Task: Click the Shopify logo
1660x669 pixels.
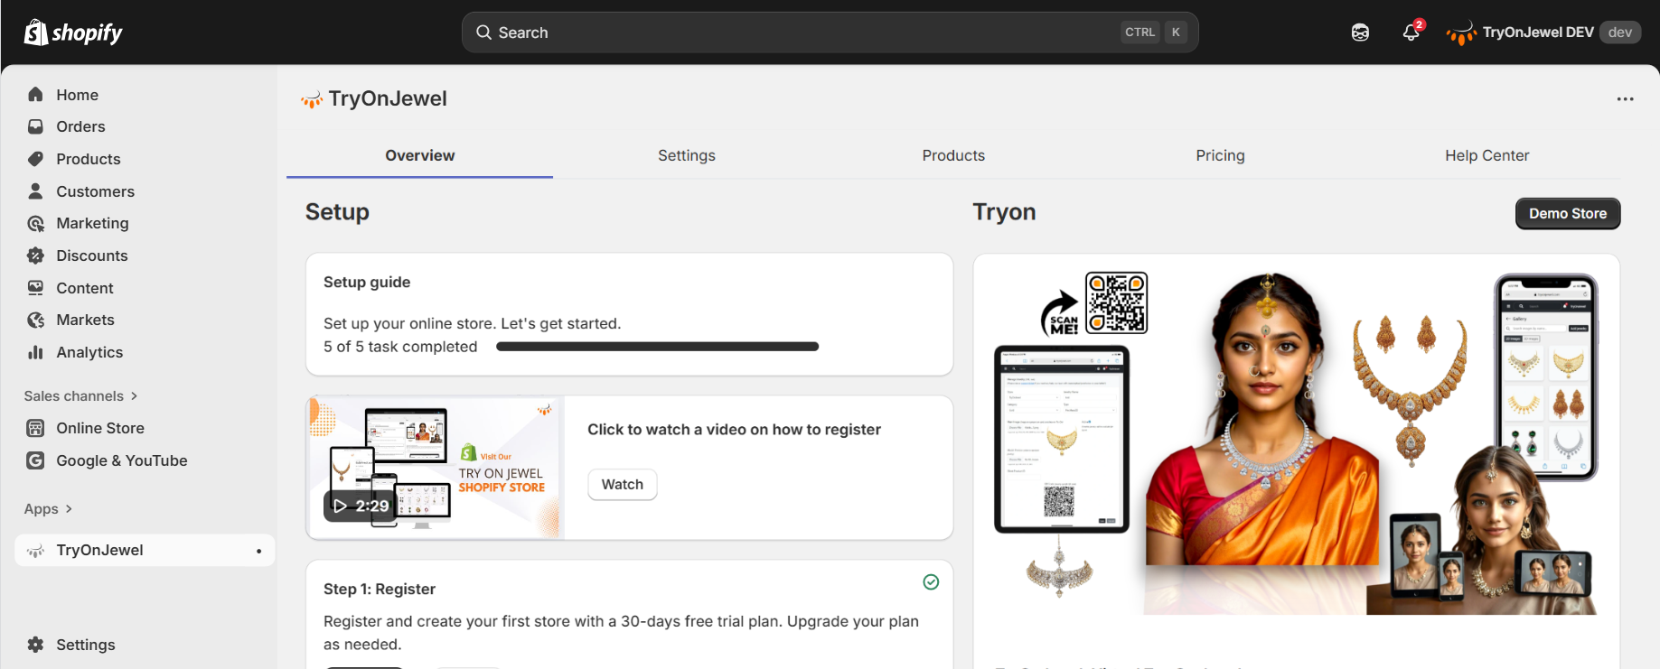Action: click(73, 33)
